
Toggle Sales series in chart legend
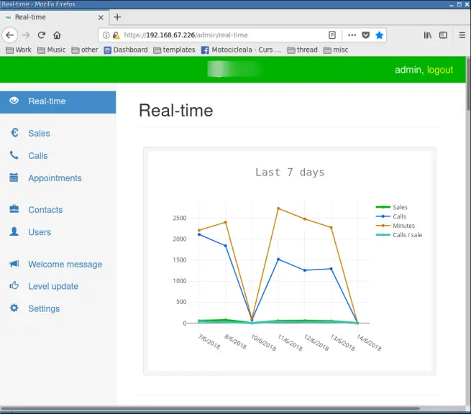pyautogui.click(x=399, y=207)
